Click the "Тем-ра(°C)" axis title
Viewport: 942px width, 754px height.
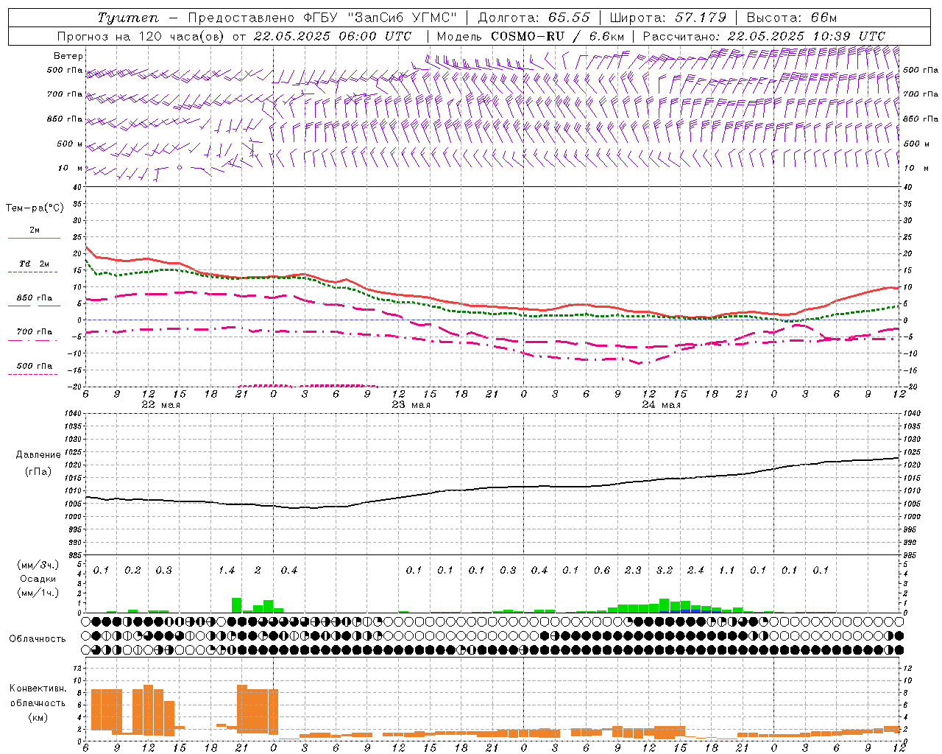pyautogui.click(x=35, y=208)
